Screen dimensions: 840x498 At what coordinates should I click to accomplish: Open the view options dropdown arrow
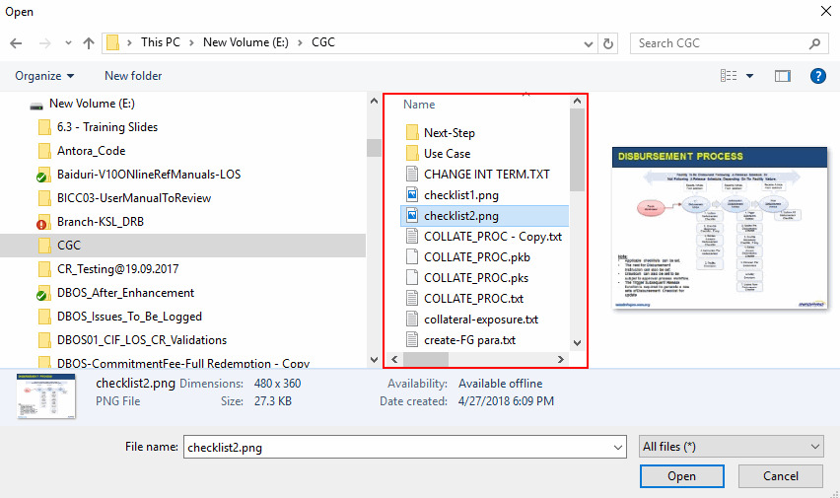(x=750, y=76)
